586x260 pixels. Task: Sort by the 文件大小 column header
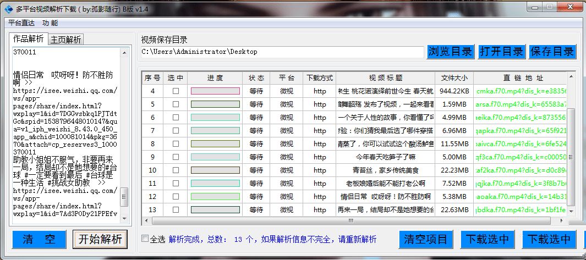(x=454, y=78)
